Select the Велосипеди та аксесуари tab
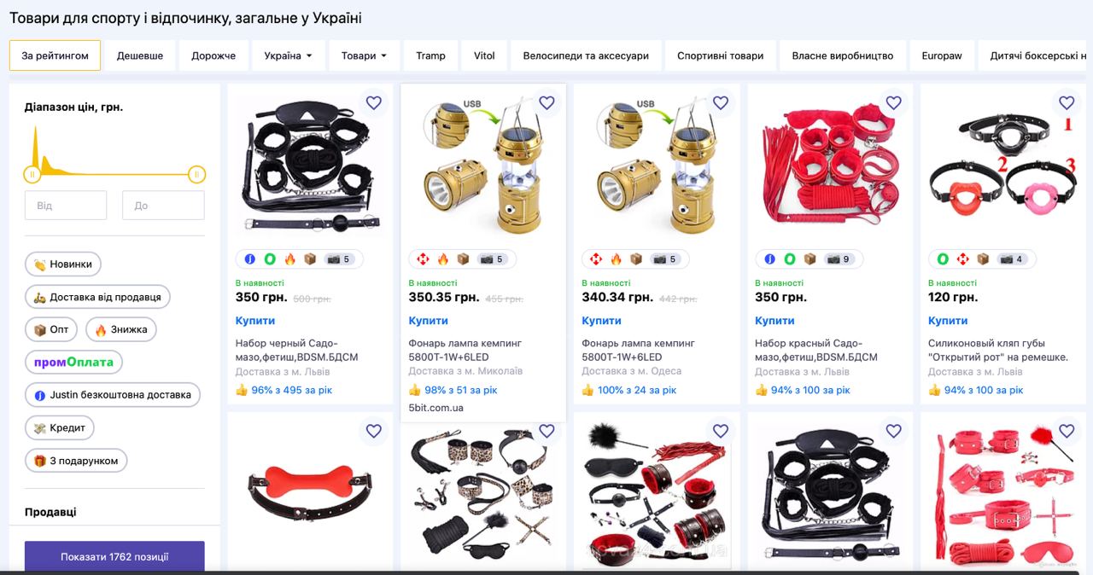Image resolution: width=1093 pixels, height=575 pixels. (x=586, y=55)
